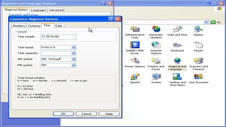The width and height of the screenshot is (226, 127).
Task: Open Display settings icon
Action: 198,29
